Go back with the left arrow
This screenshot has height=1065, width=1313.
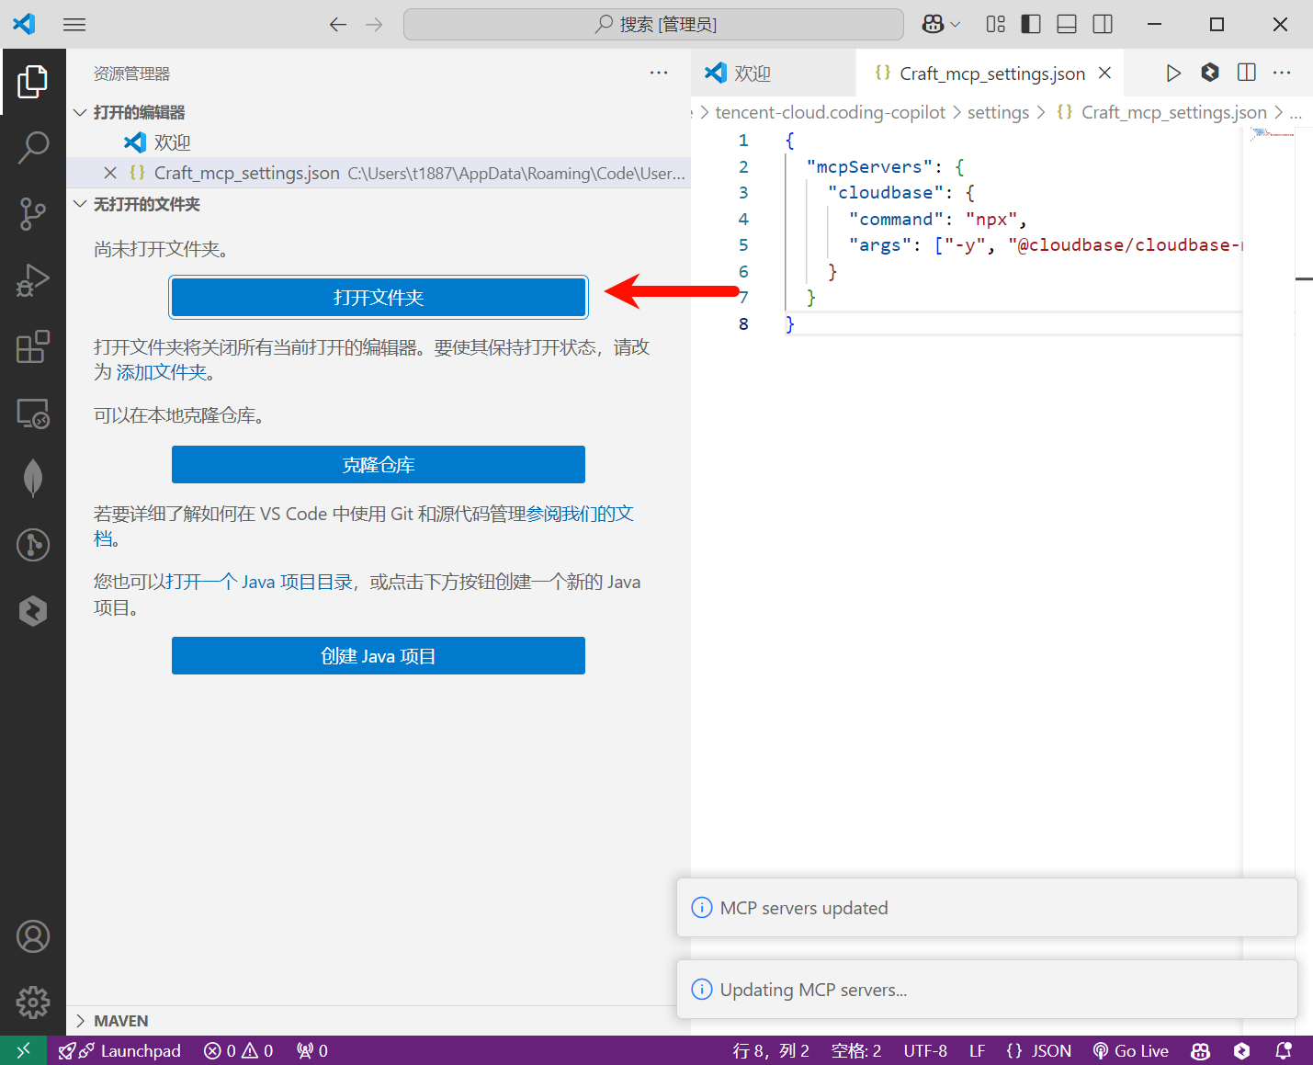coord(338,24)
